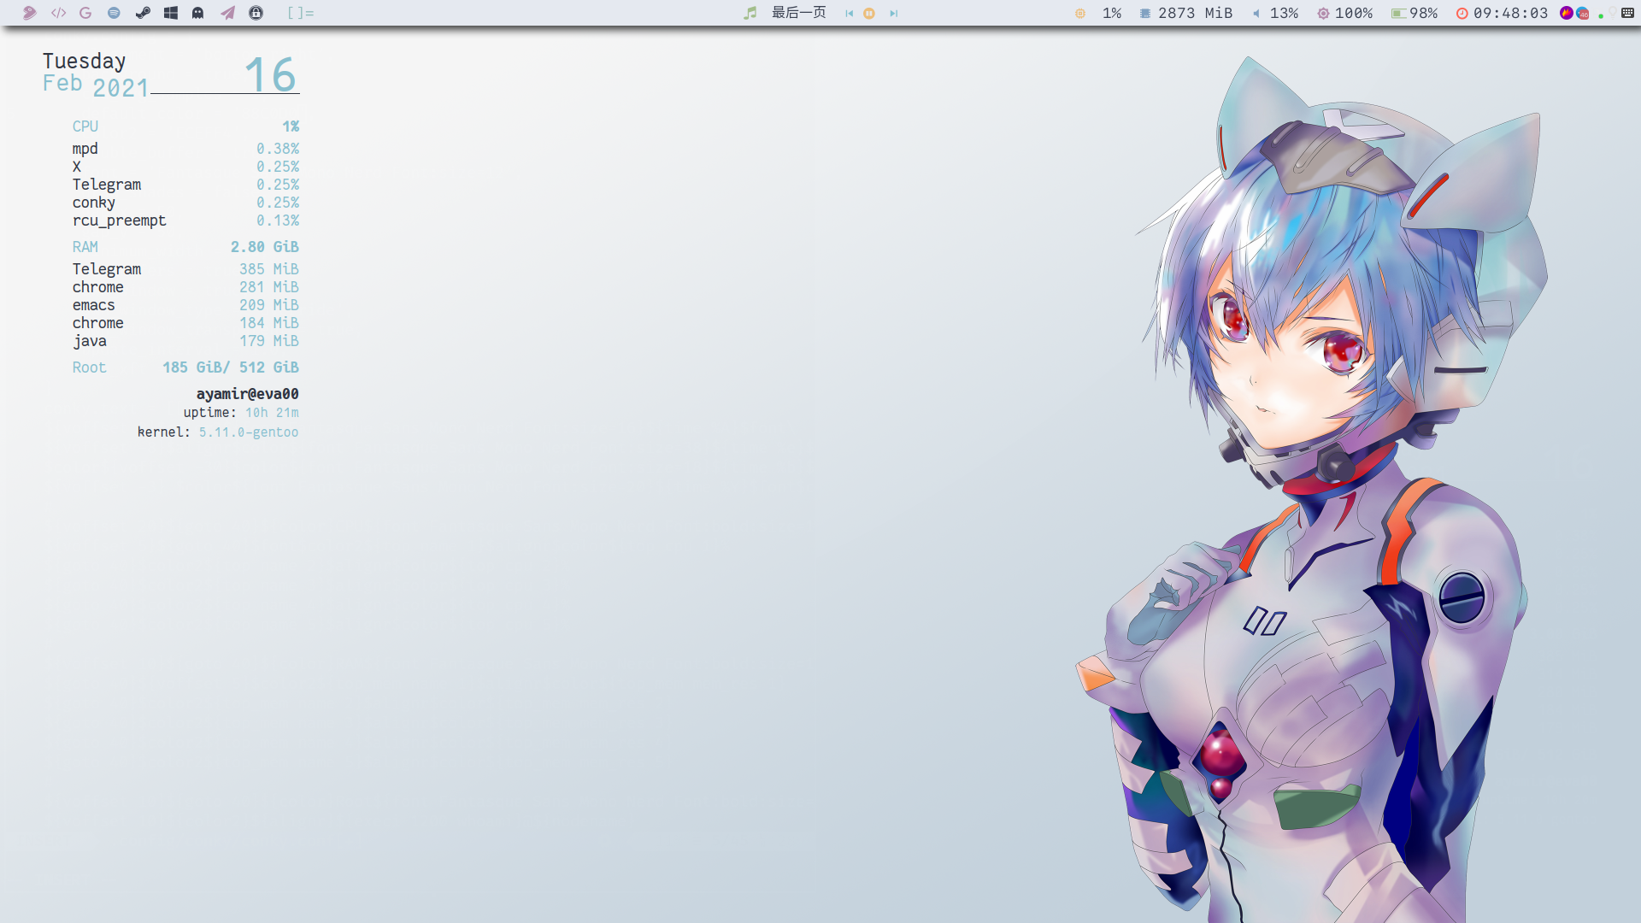Screen dimensions: 1641x923
Task: Skip to next music track
Action: click(x=893, y=14)
